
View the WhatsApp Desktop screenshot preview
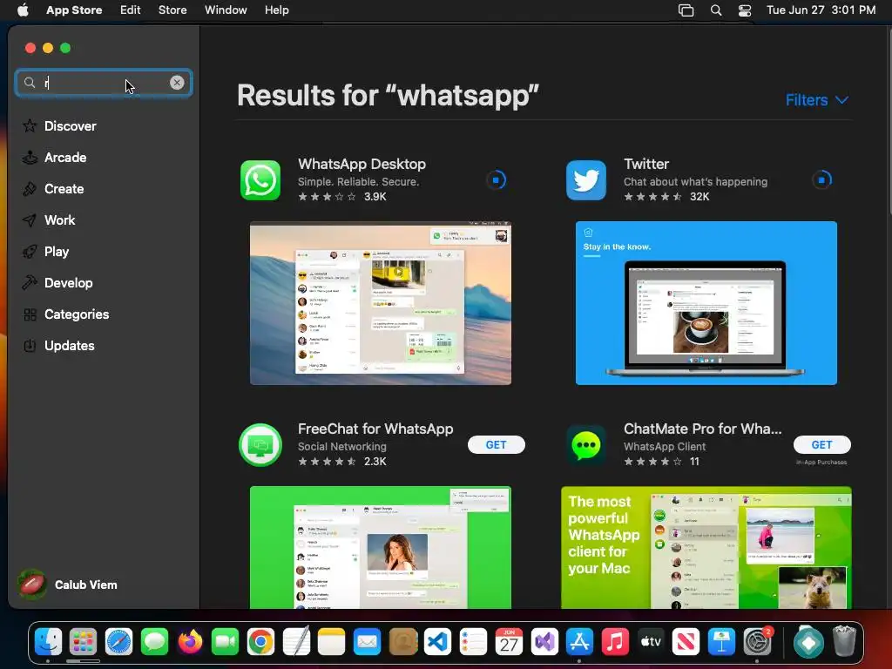pyautogui.click(x=381, y=303)
